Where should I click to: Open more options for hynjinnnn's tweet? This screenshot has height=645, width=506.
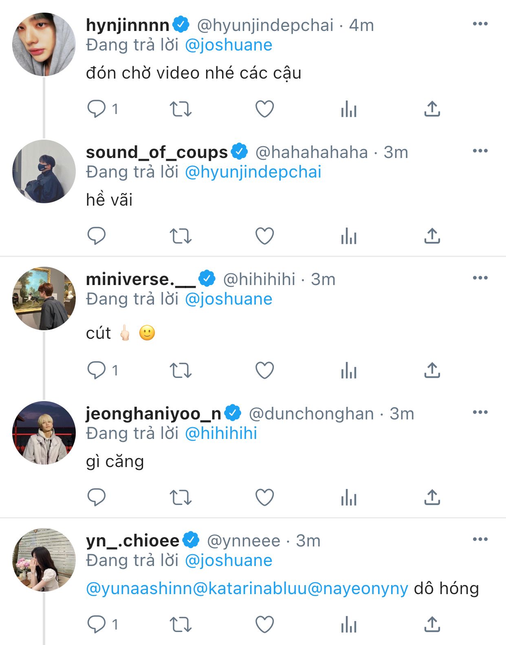coord(480,24)
